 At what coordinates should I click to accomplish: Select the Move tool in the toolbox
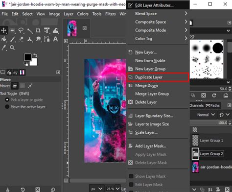click(x=3, y=30)
